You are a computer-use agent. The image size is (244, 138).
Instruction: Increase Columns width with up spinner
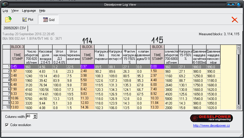coord(35,115)
